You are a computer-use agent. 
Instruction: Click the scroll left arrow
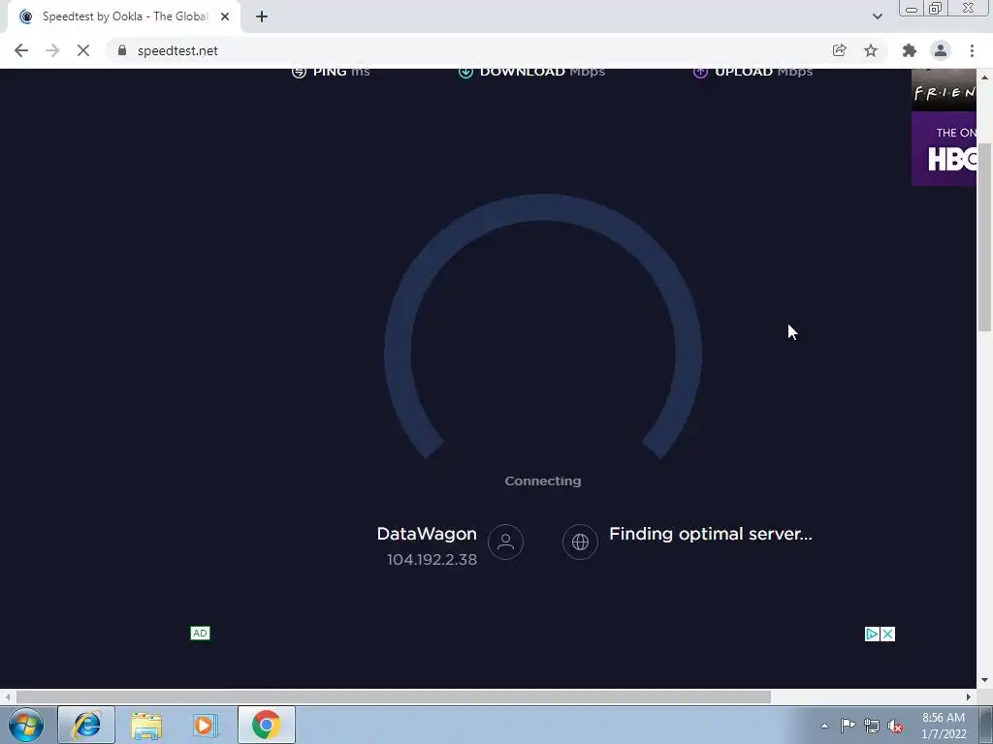pyautogui.click(x=8, y=697)
